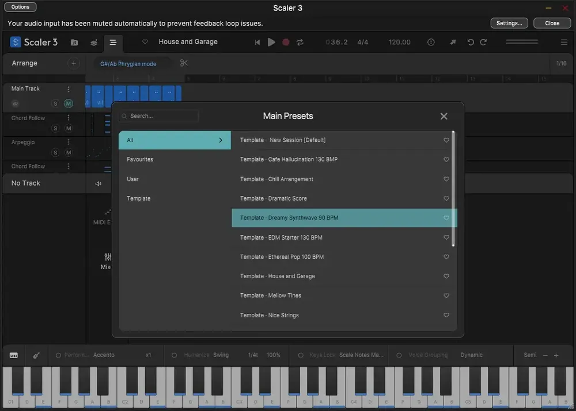The image size is (576, 411).
Task: Click Close on the muted input notice
Action: coord(552,23)
